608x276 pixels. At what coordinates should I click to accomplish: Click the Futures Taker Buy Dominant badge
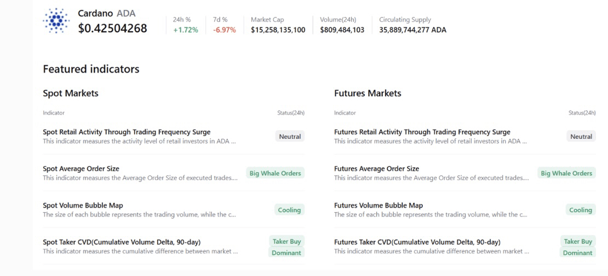point(578,247)
